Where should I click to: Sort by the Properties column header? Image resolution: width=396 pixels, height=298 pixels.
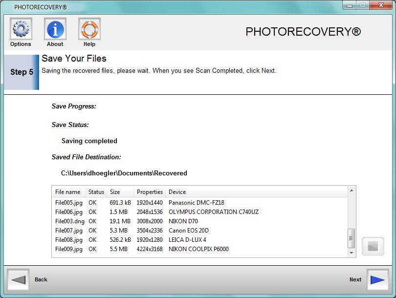pyautogui.click(x=150, y=192)
